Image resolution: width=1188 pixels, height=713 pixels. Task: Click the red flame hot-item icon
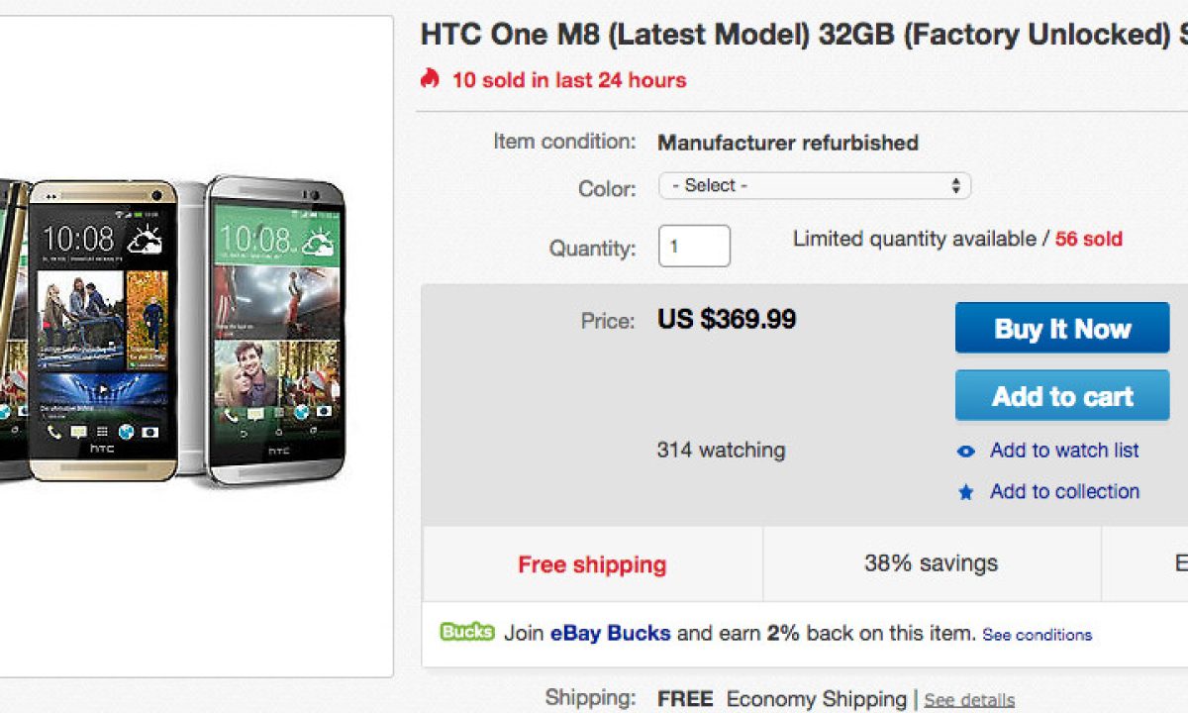[x=430, y=78]
